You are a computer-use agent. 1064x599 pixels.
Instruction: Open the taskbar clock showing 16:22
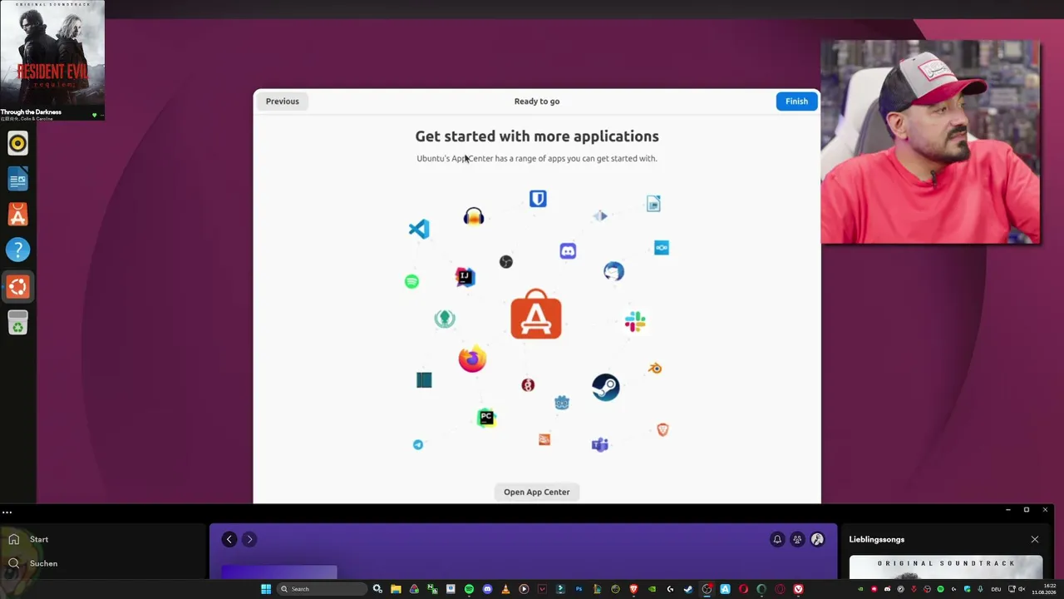(1043, 589)
